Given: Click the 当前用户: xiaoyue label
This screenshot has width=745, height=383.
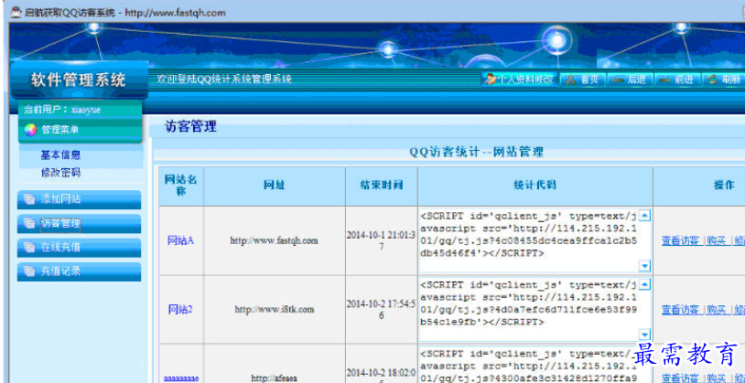Looking at the screenshot, I should pyautogui.click(x=62, y=110).
